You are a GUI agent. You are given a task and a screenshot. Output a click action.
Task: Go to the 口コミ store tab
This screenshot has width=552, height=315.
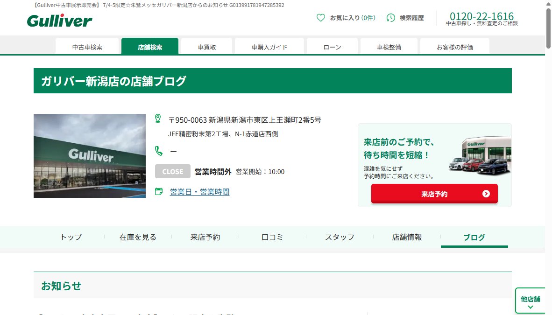[272, 237]
